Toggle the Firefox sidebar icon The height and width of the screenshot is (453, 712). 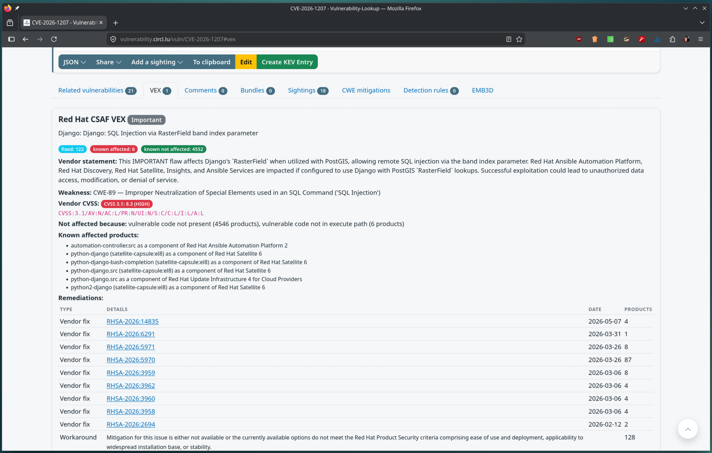pos(11,39)
